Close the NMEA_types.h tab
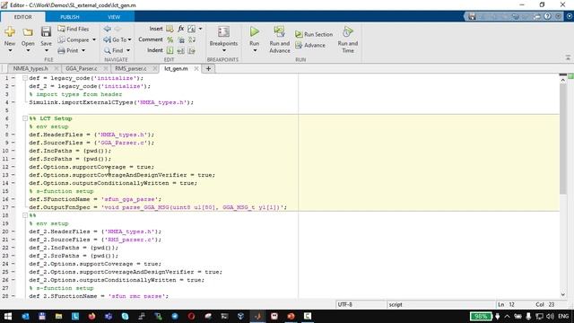This screenshot has height=323, width=574. (x=56, y=68)
